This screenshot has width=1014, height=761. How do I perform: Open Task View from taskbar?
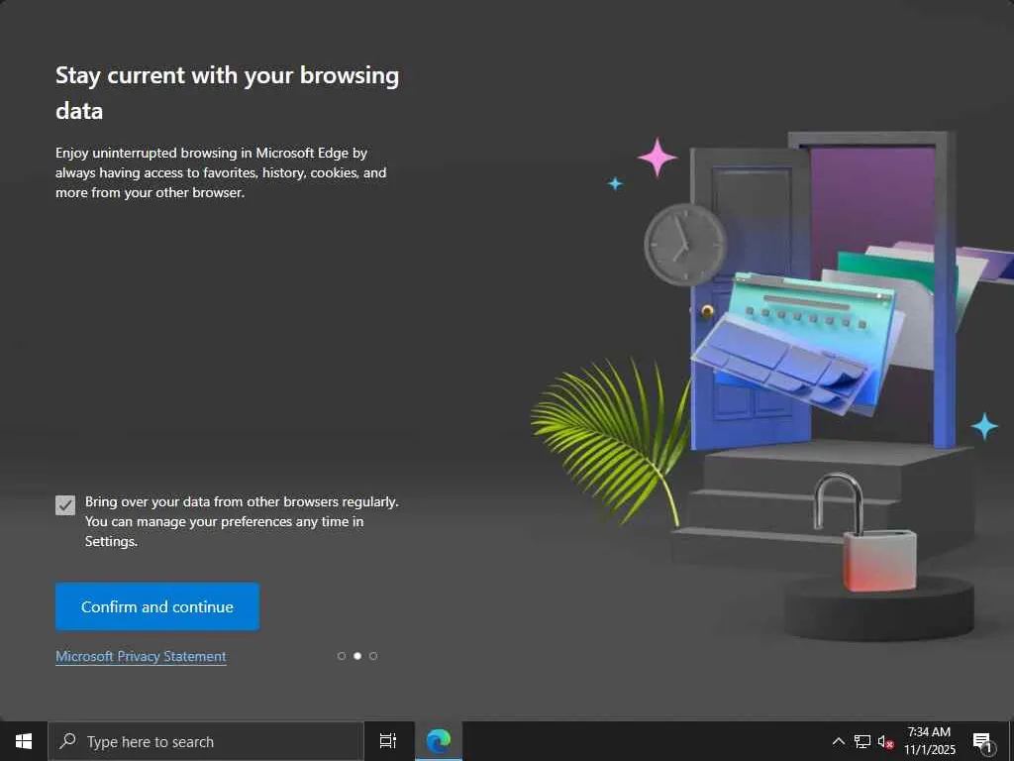click(x=388, y=741)
